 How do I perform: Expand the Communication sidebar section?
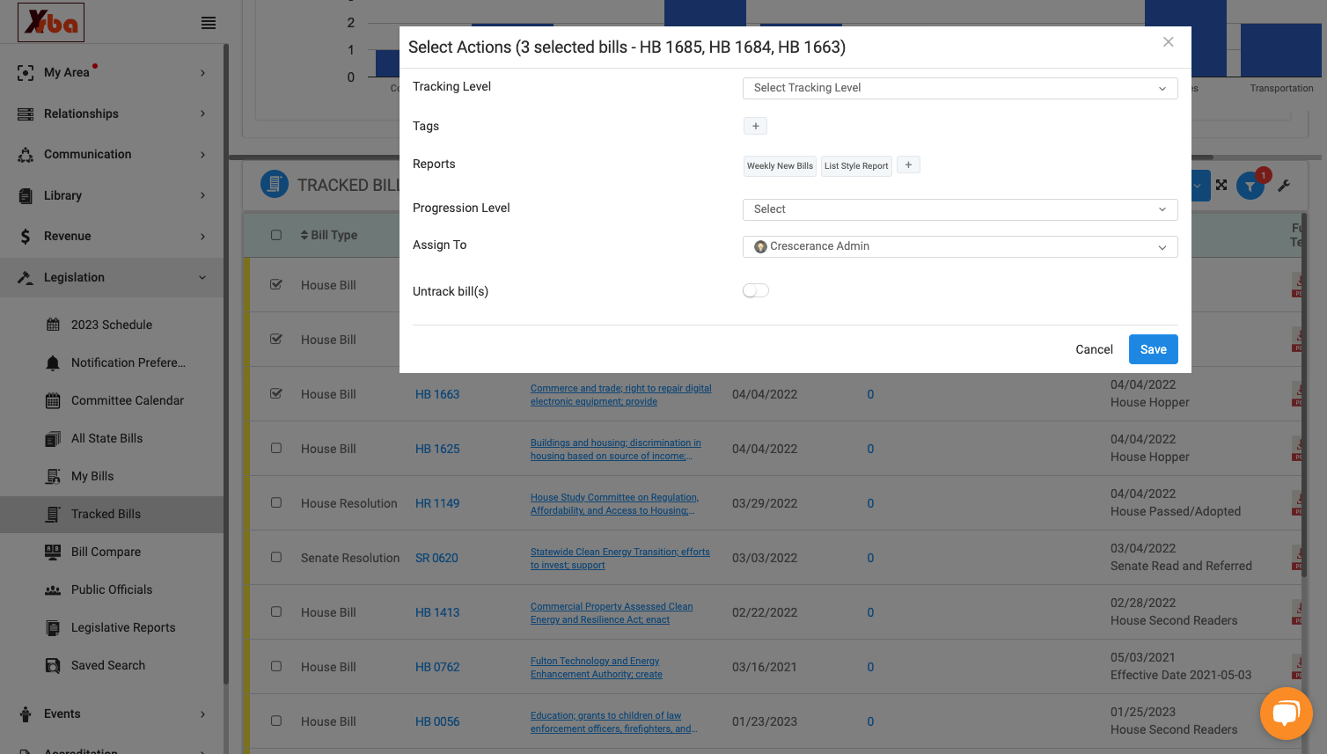pyautogui.click(x=112, y=154)
